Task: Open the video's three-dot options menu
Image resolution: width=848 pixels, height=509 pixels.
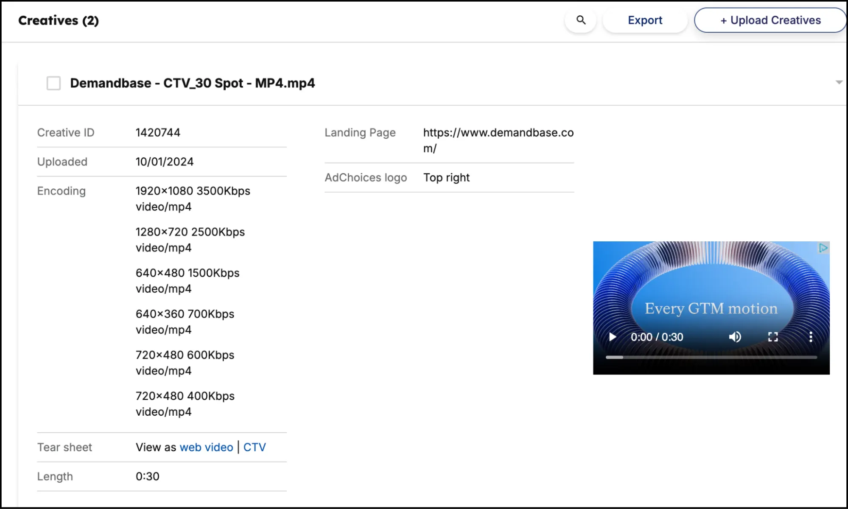Action: pyautogui.click(x=810, y=337)
